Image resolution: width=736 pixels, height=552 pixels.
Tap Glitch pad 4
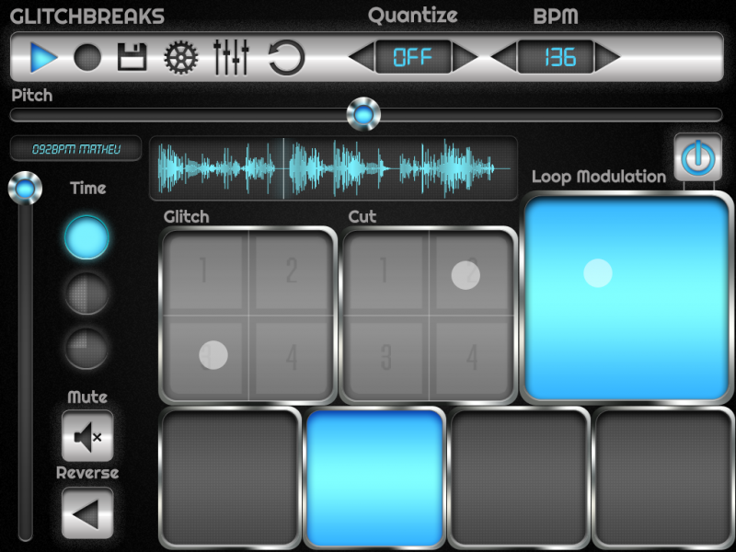(291, 357)
